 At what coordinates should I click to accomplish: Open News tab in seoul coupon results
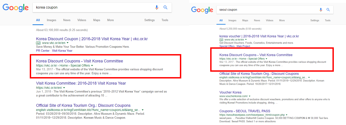coord(257,20)
